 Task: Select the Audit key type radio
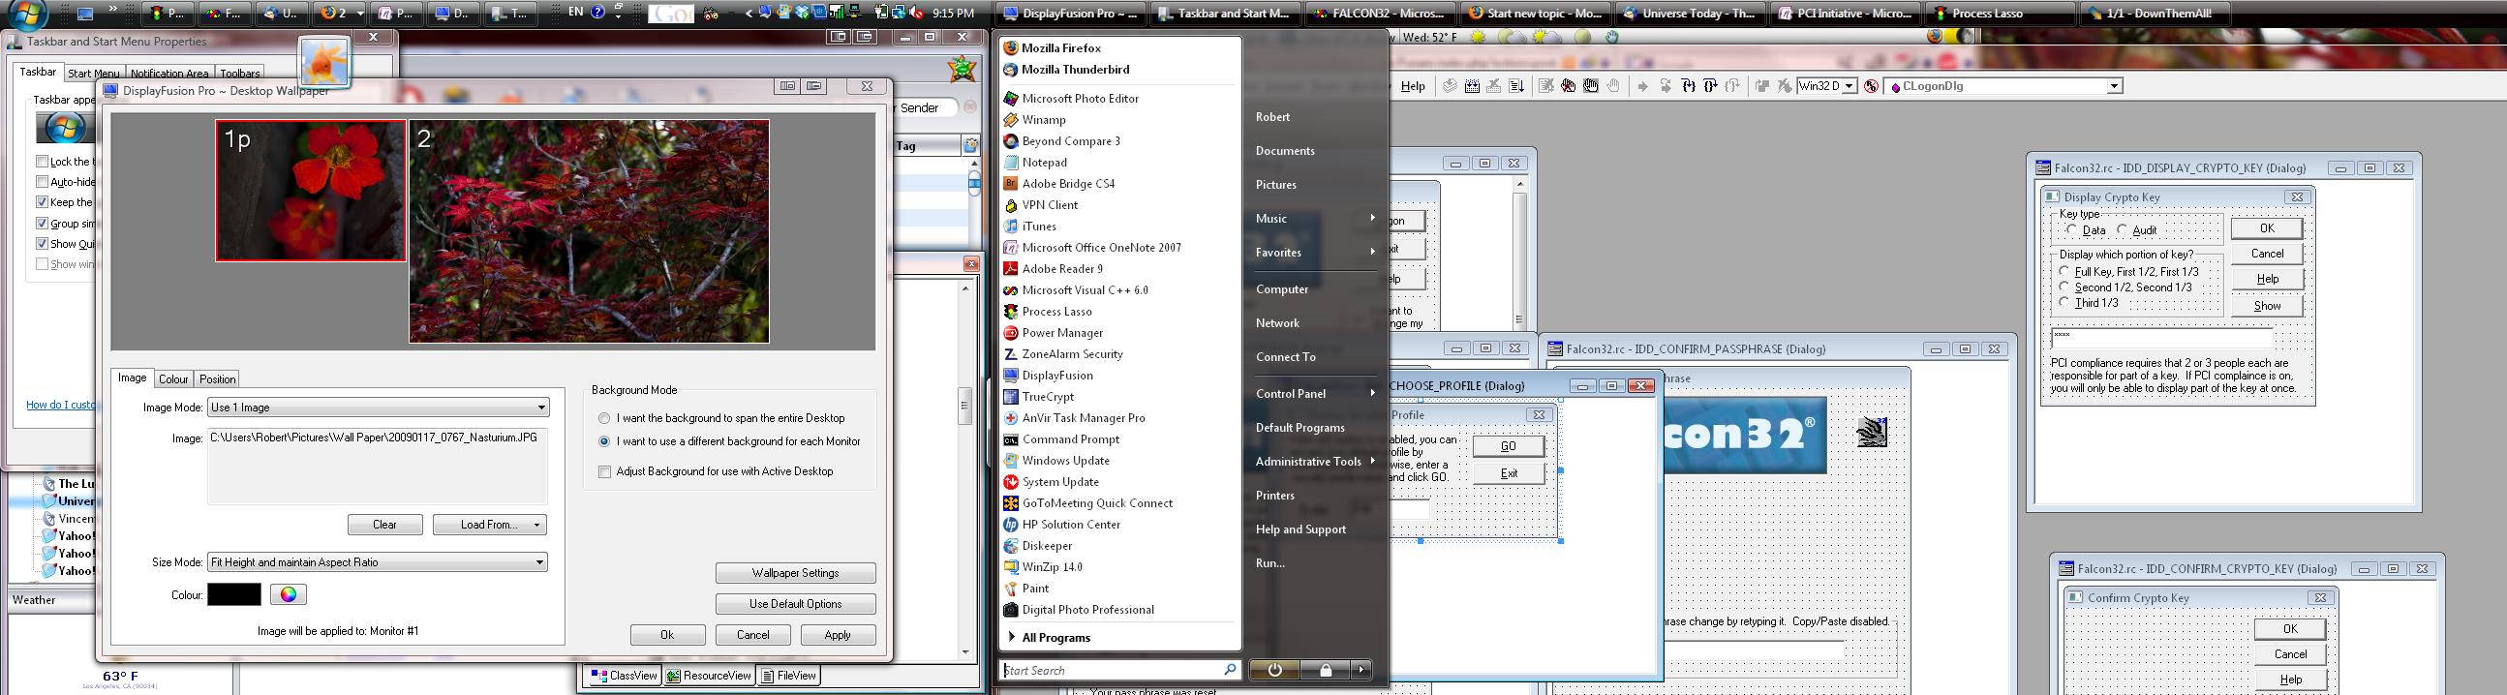(x=2123, y=230)
